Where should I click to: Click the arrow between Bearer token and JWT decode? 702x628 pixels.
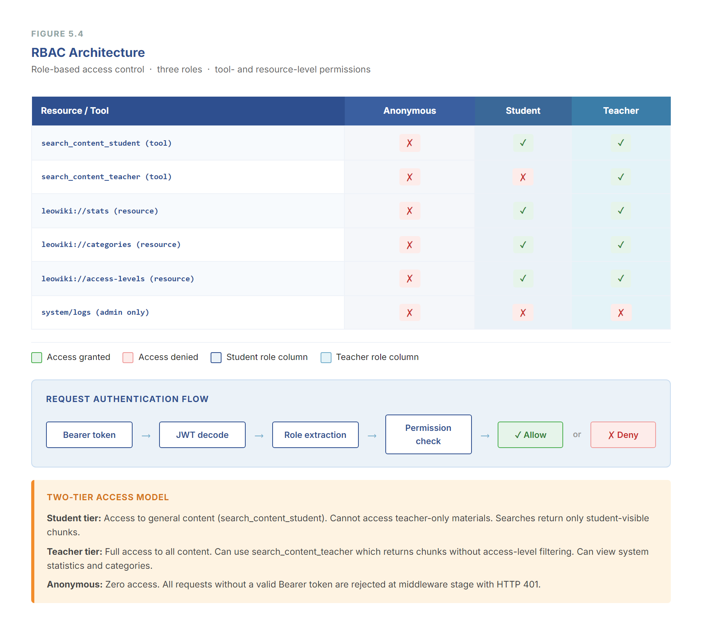146,436
